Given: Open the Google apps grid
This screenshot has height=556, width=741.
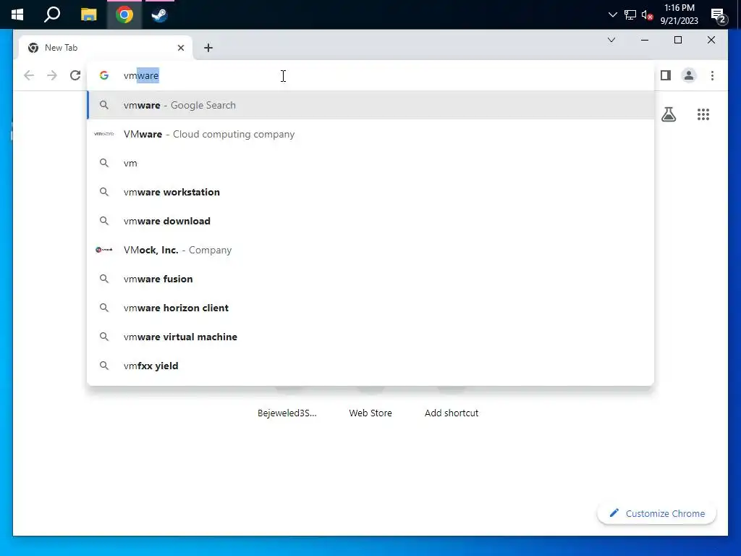Looking at the screenshot, I should [703, 114].
